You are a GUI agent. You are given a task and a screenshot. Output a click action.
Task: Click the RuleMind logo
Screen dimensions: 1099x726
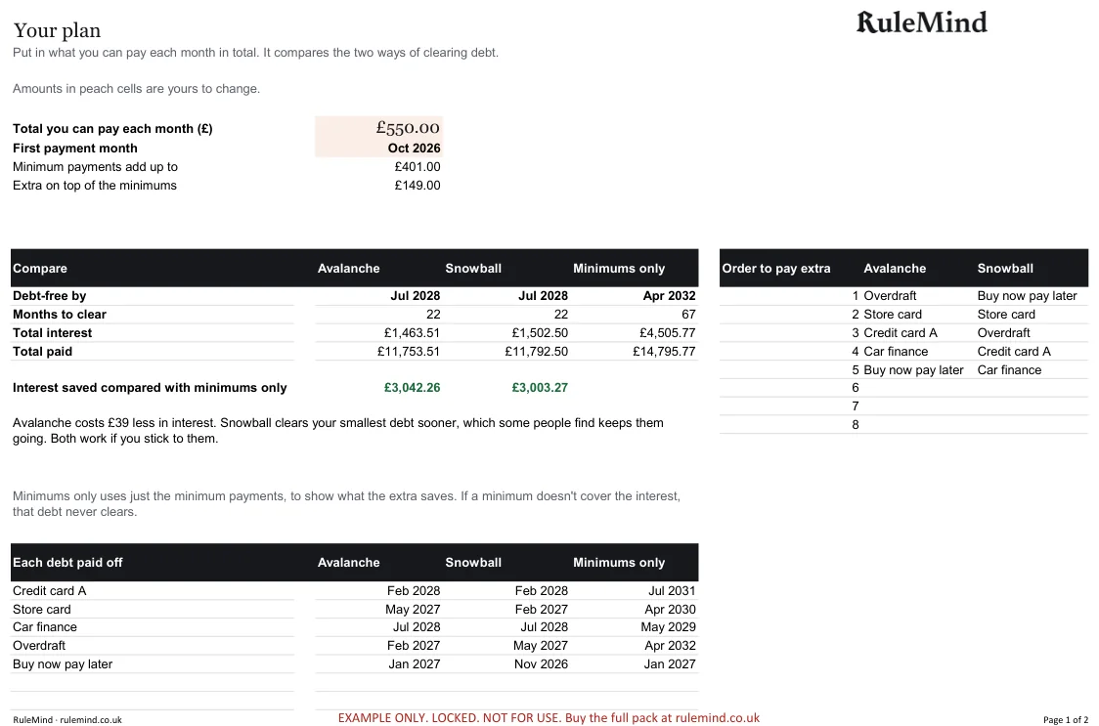click(922, 22)
